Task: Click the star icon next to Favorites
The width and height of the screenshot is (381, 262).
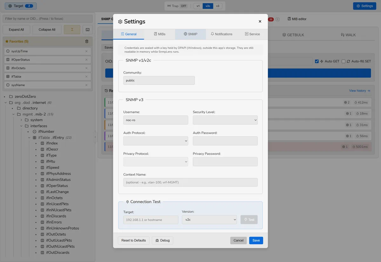Action: tap(7, 41)
